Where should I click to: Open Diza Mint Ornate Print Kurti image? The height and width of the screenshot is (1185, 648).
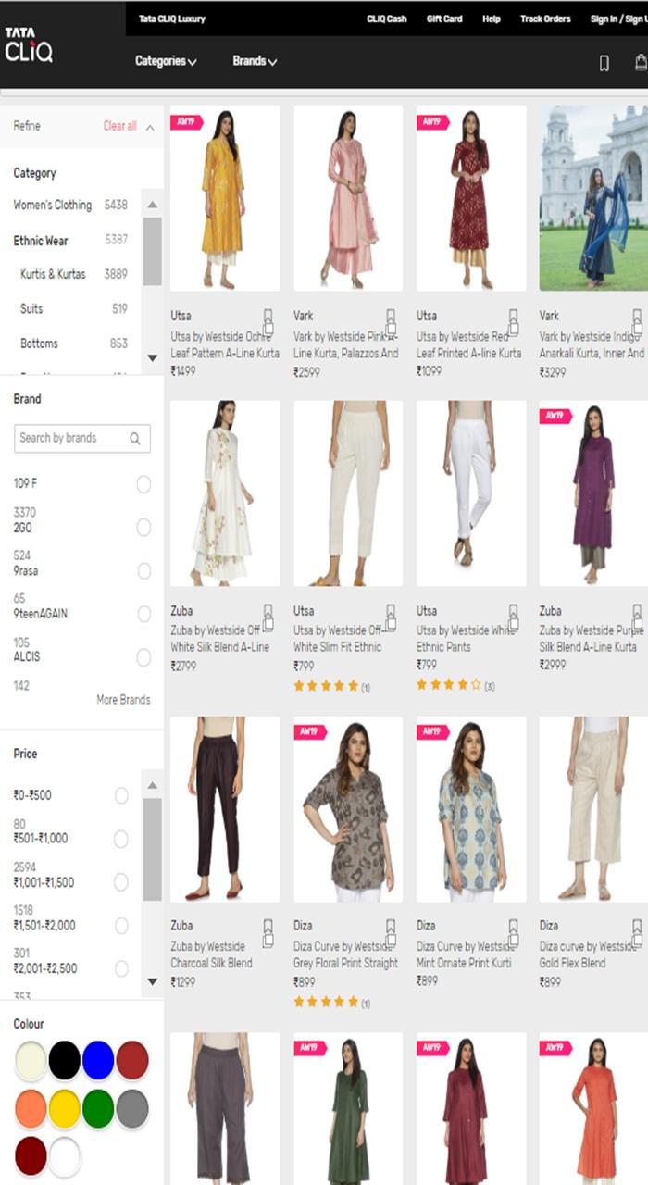coord(471,809)
